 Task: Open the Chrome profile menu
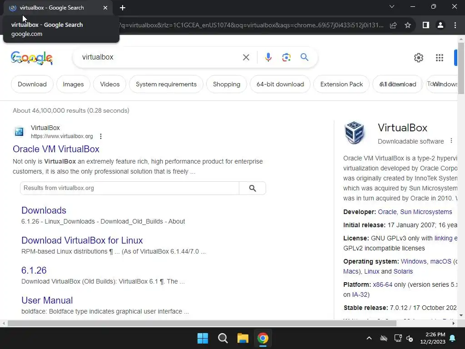click(x=440, y=25)
